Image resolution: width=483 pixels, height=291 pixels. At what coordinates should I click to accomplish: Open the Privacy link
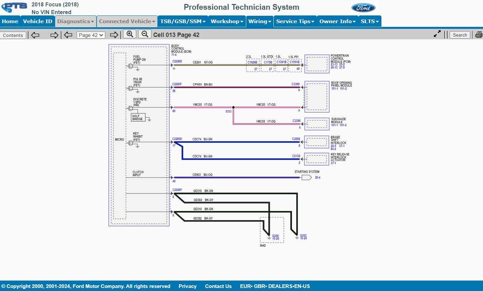(x=187, y=286)
